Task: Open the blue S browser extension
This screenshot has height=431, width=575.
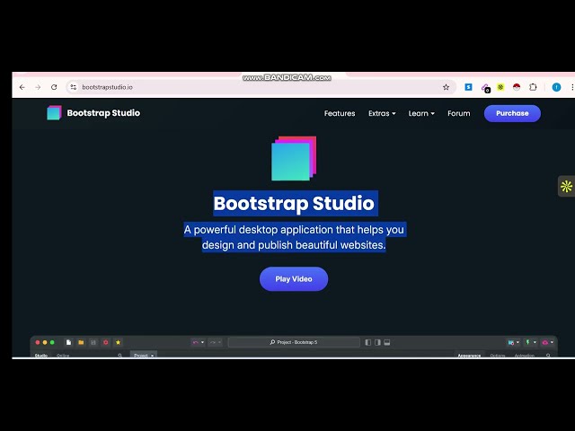Action: 468,87
